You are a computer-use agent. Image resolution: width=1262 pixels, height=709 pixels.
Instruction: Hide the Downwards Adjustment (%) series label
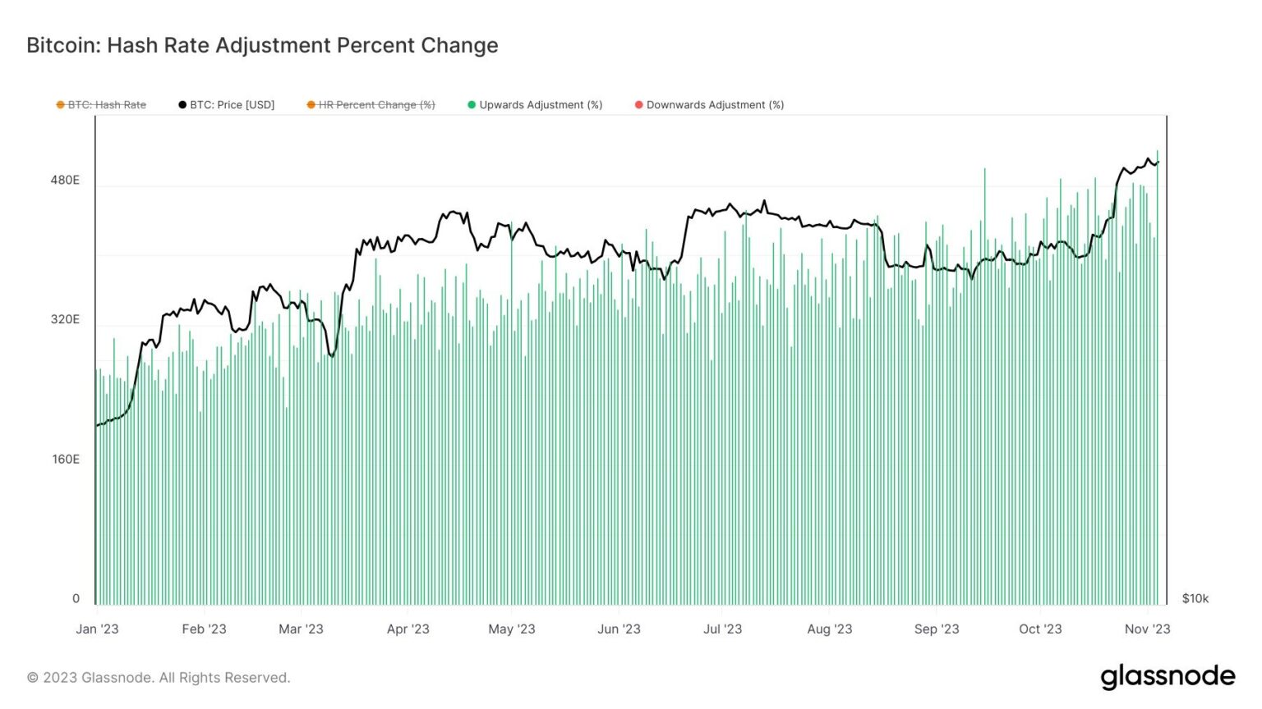[715, 105]
